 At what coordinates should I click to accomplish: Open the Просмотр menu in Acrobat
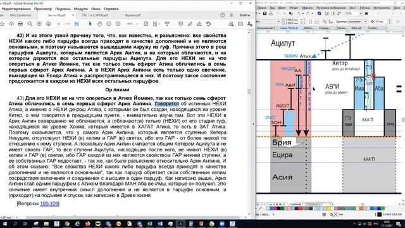[x=43, y=9]
